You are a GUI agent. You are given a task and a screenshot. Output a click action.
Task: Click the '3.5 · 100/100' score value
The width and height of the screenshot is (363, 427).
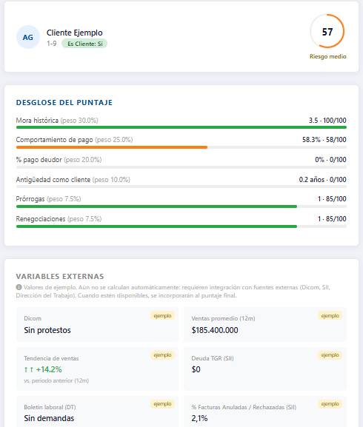click(x=327, y=121)
